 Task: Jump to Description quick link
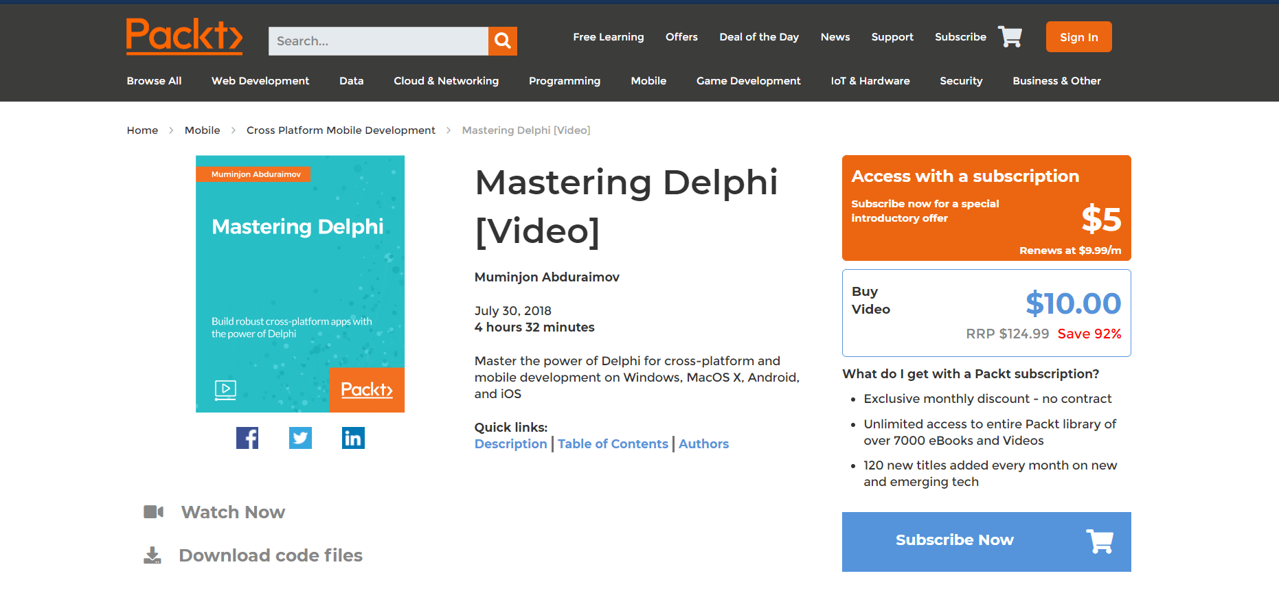click(510, 444)
